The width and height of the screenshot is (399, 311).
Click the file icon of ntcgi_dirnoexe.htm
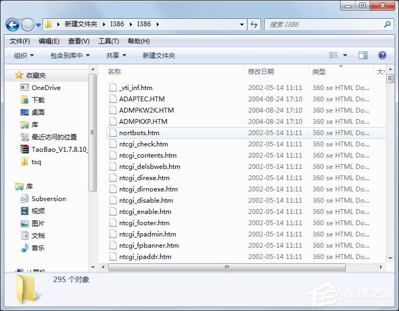tap(113, 189)
